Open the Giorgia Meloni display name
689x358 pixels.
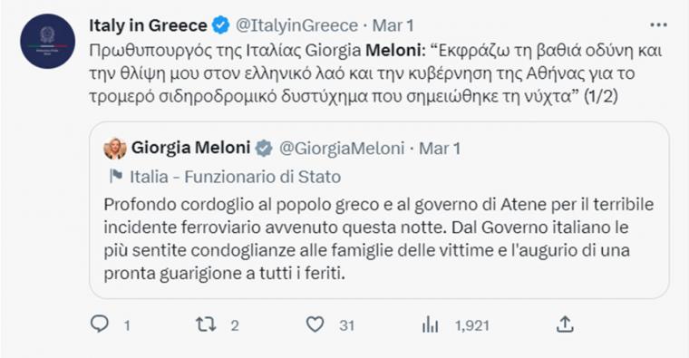190,148
